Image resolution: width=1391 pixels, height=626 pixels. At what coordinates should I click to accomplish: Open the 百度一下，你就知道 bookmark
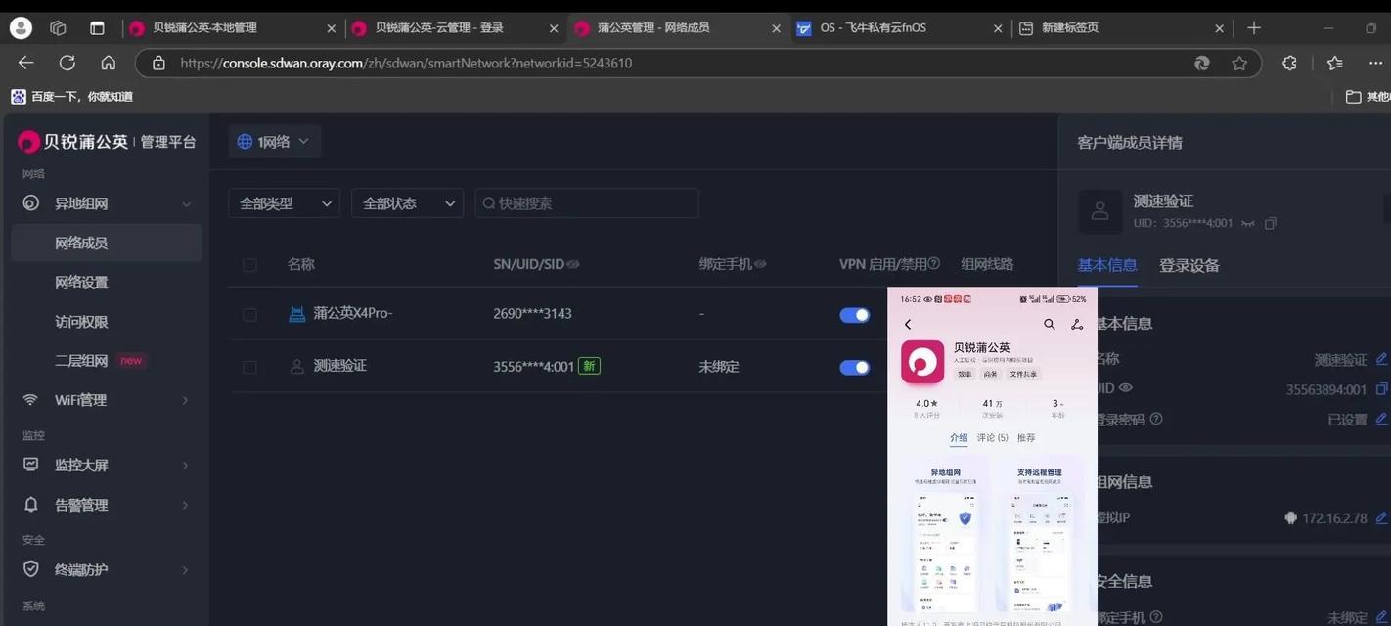72,97
